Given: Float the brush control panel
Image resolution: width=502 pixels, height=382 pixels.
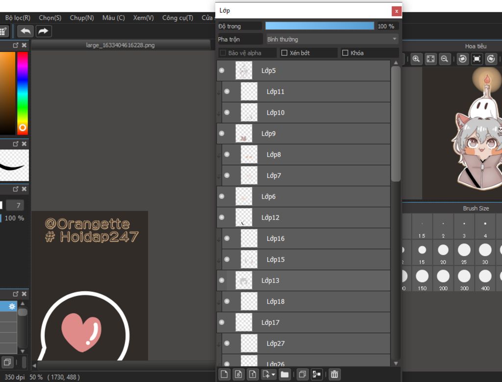Looking at the screenshot, I should (15, 189).
